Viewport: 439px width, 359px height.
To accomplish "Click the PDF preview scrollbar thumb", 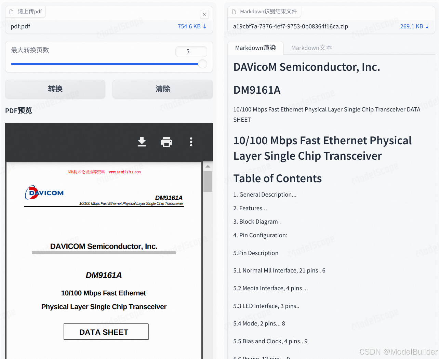I will (x=208, y=182).
